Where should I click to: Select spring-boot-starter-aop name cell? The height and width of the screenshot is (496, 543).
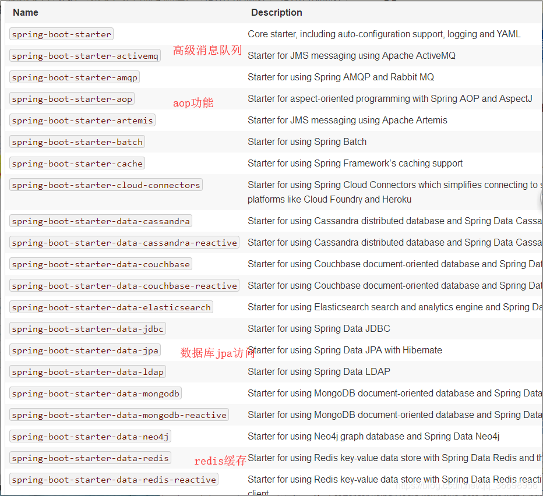(x=72, y=98)
